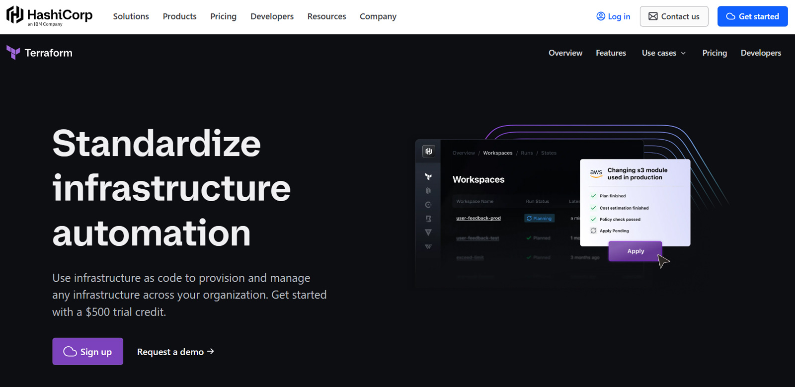Click the purple Apply button
Screen dimensions: 795x387
click(636, 251)
